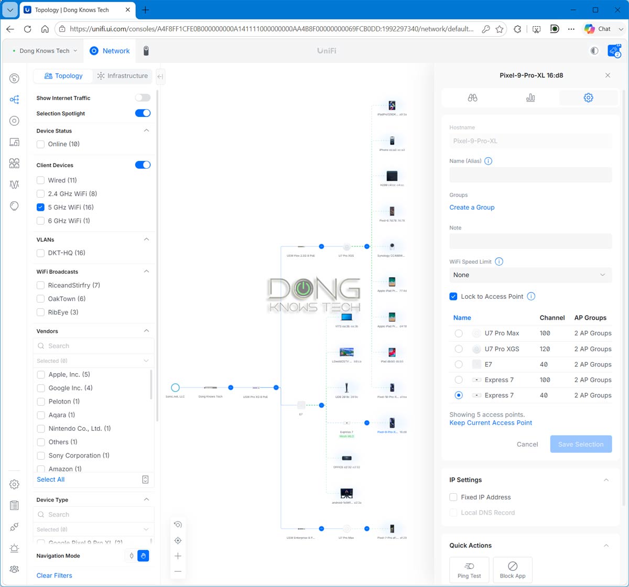The width and height of the screenshot is (629, 587).
Task: Open the Insights waveform sidebar icon
Action: coord(14,184)
